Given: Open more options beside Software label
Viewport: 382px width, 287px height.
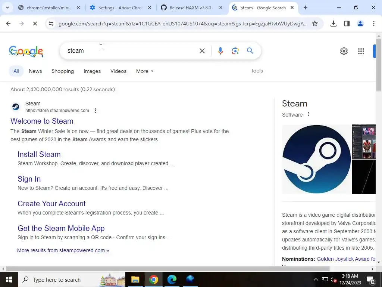Looking at the screenshot, I should point(309,114).
